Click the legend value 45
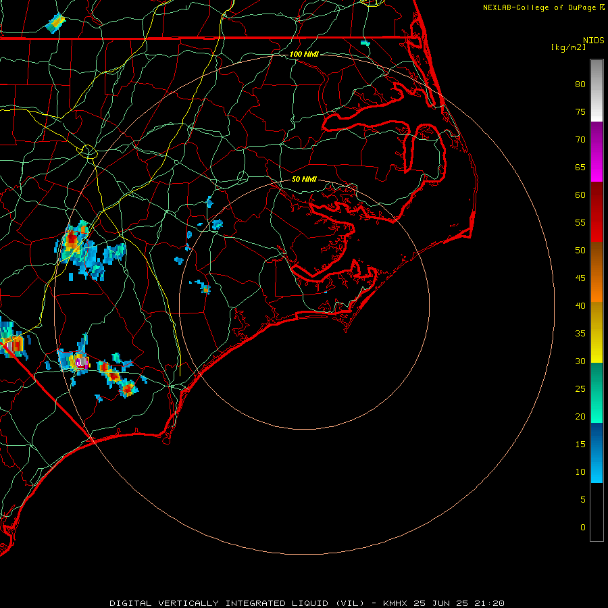 580,278
